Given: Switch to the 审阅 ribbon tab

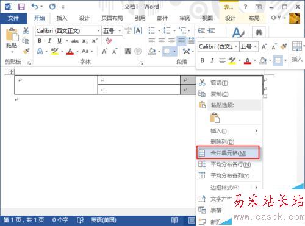Looking at the screenshot, I should [185, 18].
